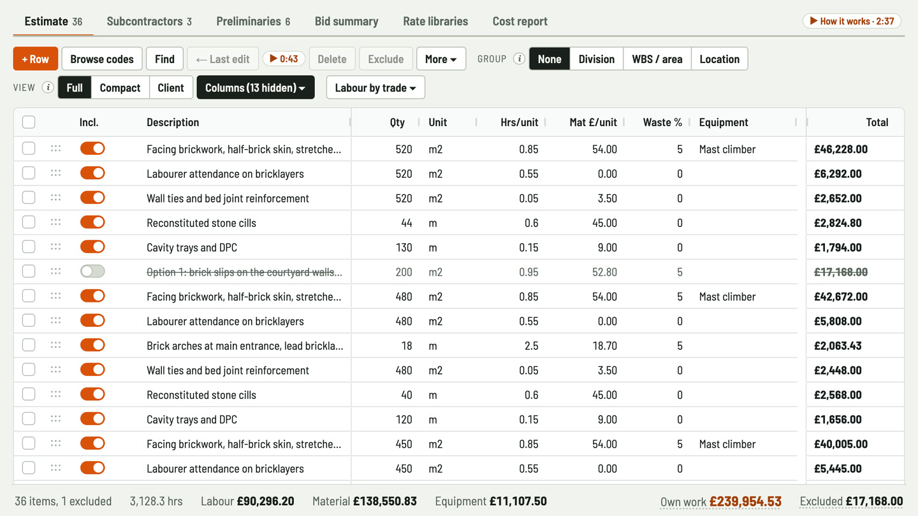The width and height of the screenshot is (918, 516).
Task: Click Mast climber in the 480 m2 brickwork row
Action: tap(727, 296)
